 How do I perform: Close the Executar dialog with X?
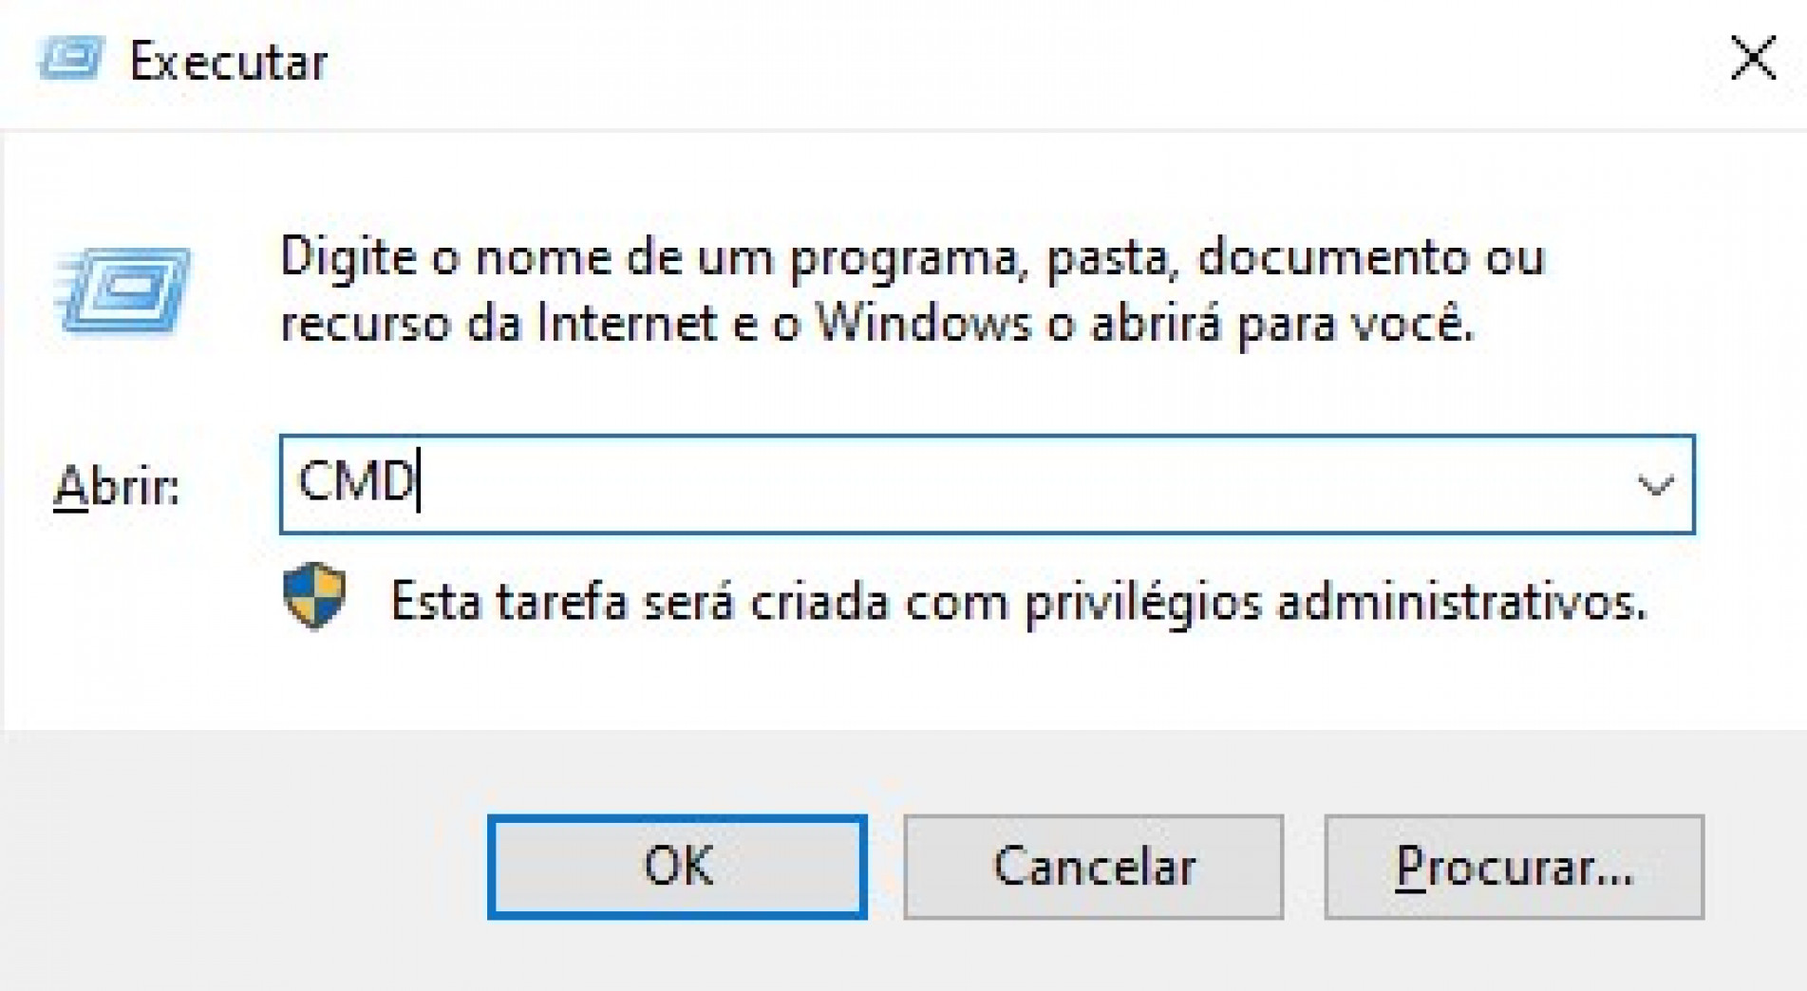(x=1752, y=59)
